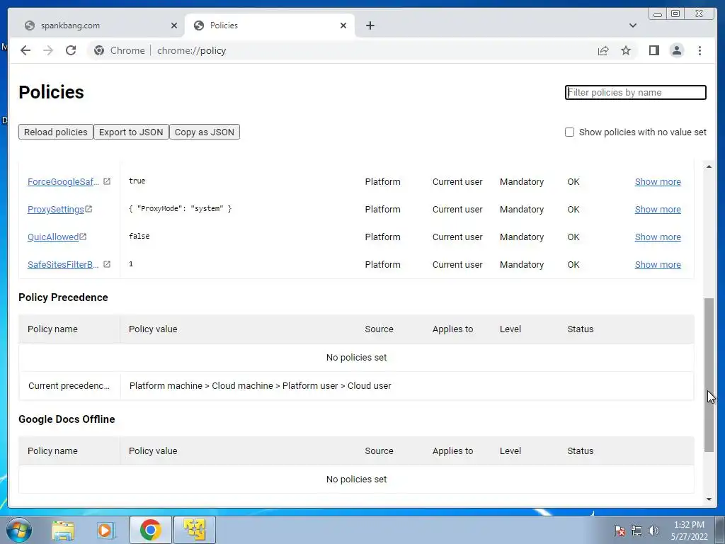Launch Windows Media Player from taskbar
This screenshot has height=544, width=725.
105,530
